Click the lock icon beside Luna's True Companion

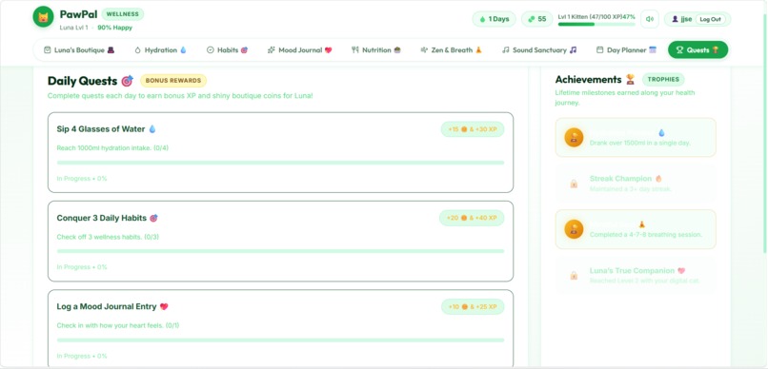(574, 276)
